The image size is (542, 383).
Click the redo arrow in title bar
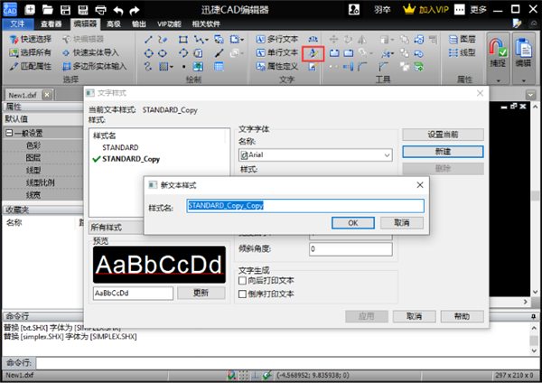point(135,10)
